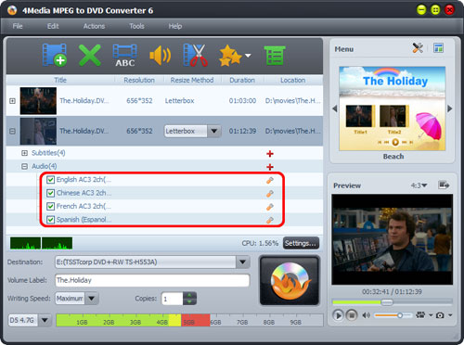Open the ABC subtitle tool

pyautogui.click(x=124, y=56)
